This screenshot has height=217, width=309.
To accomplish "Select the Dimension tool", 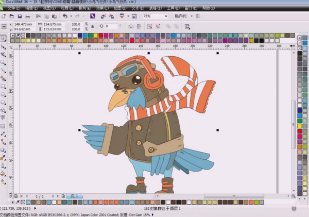I will (x=3, y=133).
